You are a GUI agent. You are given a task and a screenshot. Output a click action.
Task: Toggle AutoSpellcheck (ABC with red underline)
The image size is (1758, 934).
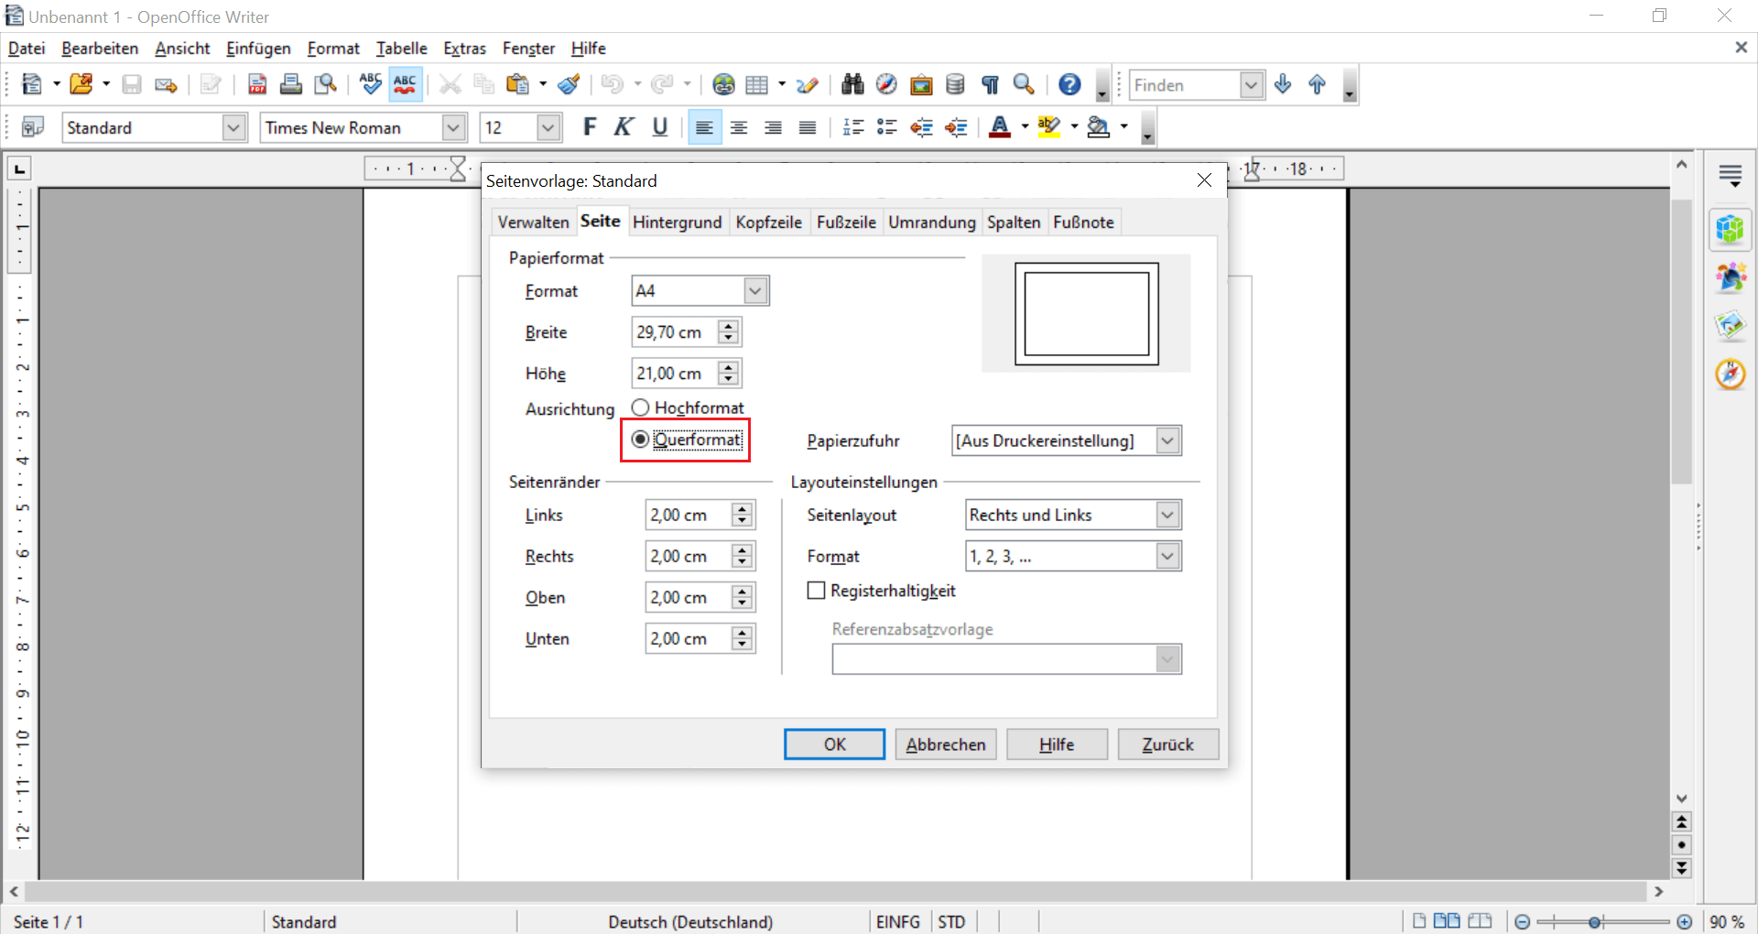pos(404,84)
